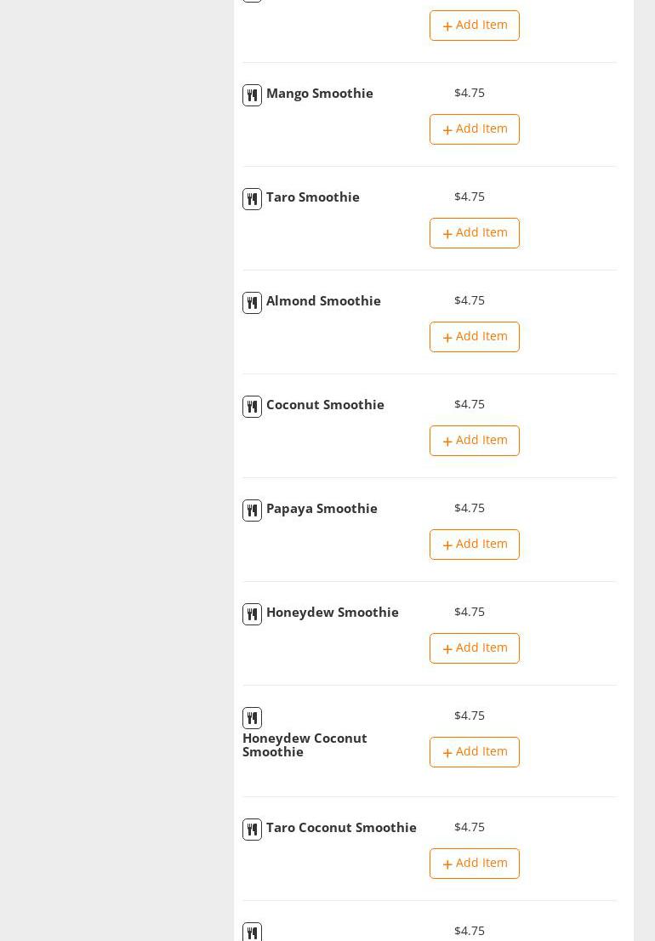Click the utensils icon beside Coconut Smoothie

tap(252, 407)
